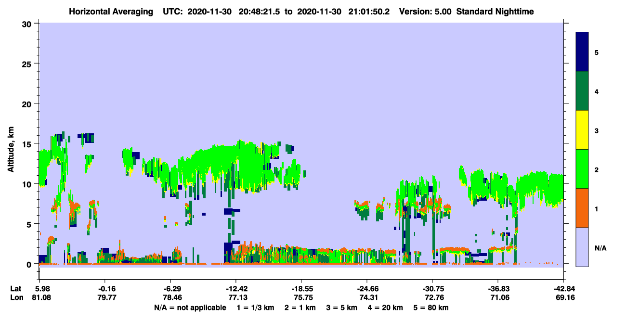This screenshot has height=321, width=626.
Task: Click the longitude value '77.13'
Action: pos(238,297)
